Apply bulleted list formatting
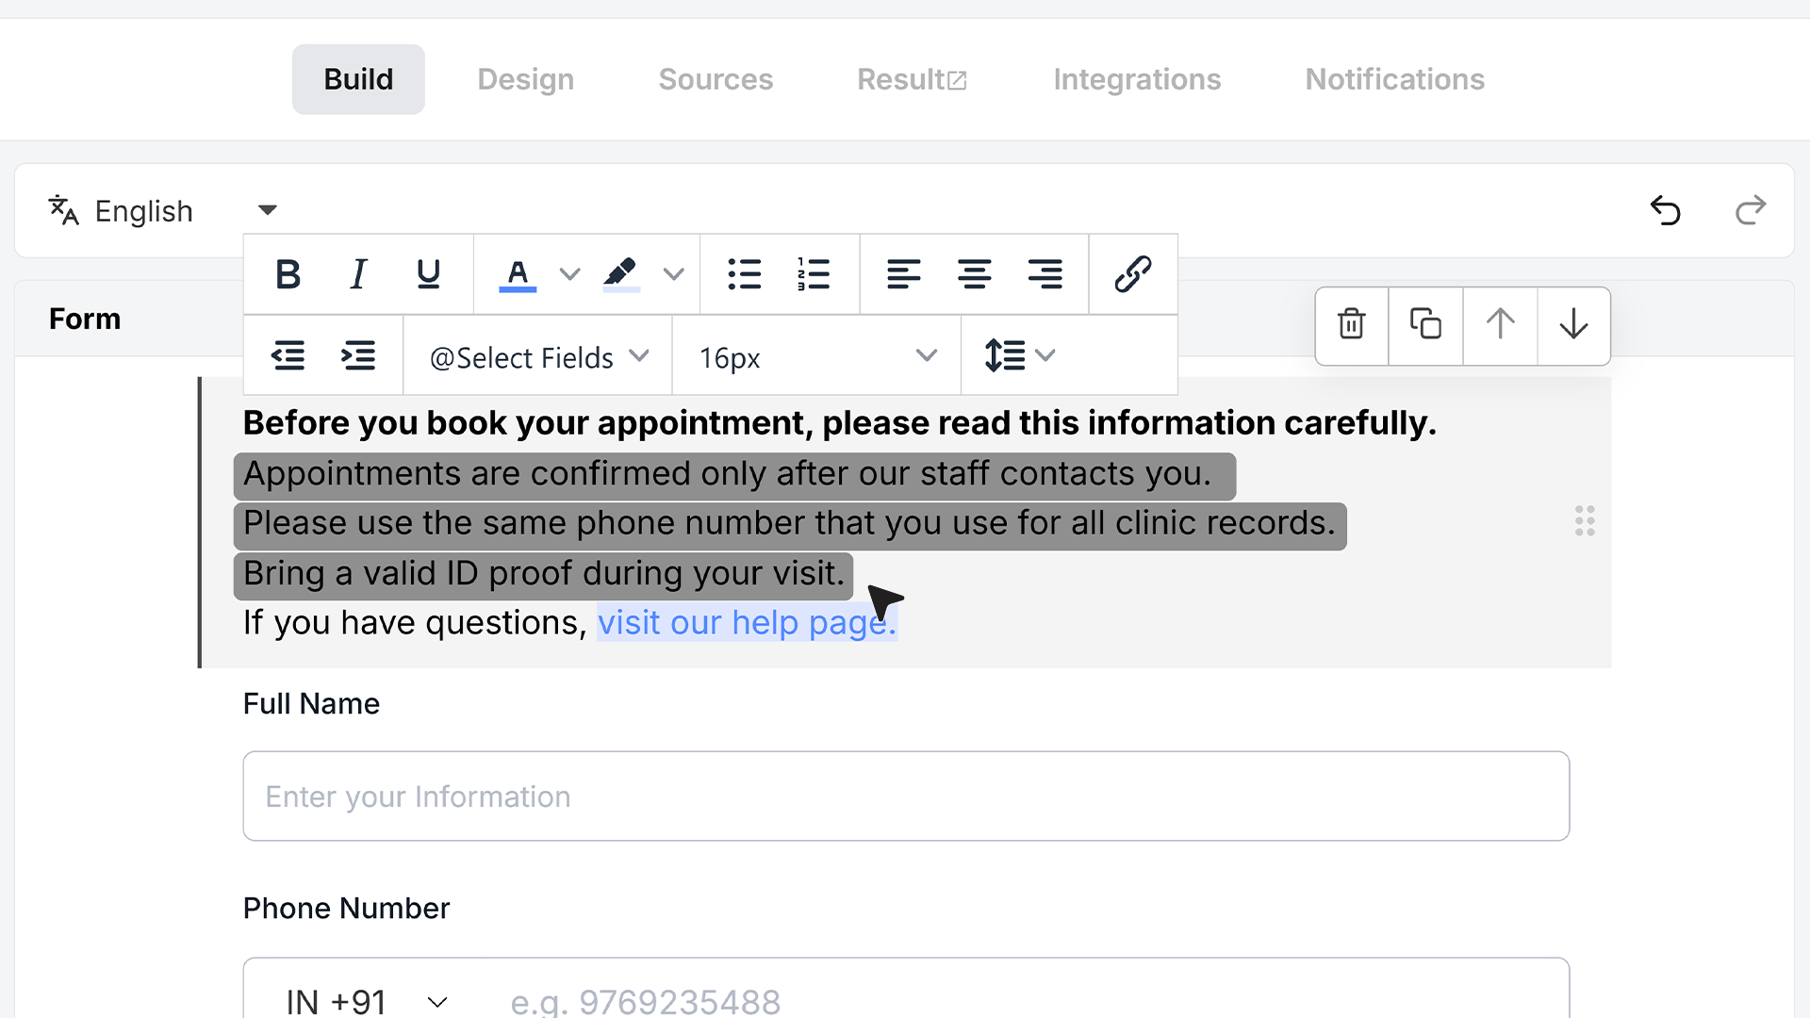 (x=744, y=274)
